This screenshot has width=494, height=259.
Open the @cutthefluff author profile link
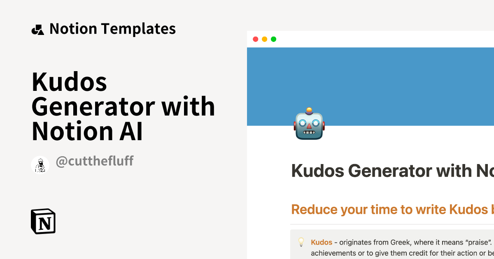[95, 161]
